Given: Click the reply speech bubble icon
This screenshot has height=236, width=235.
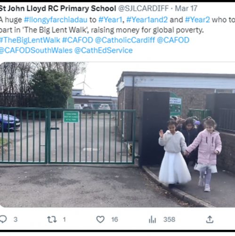Looking at the screenshot, I should [x=3, y=219].
